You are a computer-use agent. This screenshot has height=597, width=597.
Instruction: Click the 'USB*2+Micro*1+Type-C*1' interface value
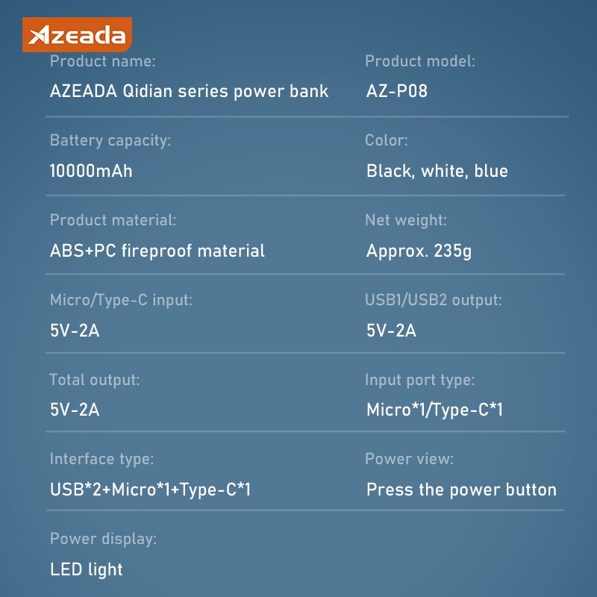point(150,490)
